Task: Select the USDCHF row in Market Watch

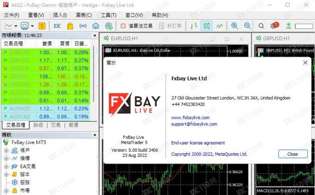Action: (x=45, y=69)
